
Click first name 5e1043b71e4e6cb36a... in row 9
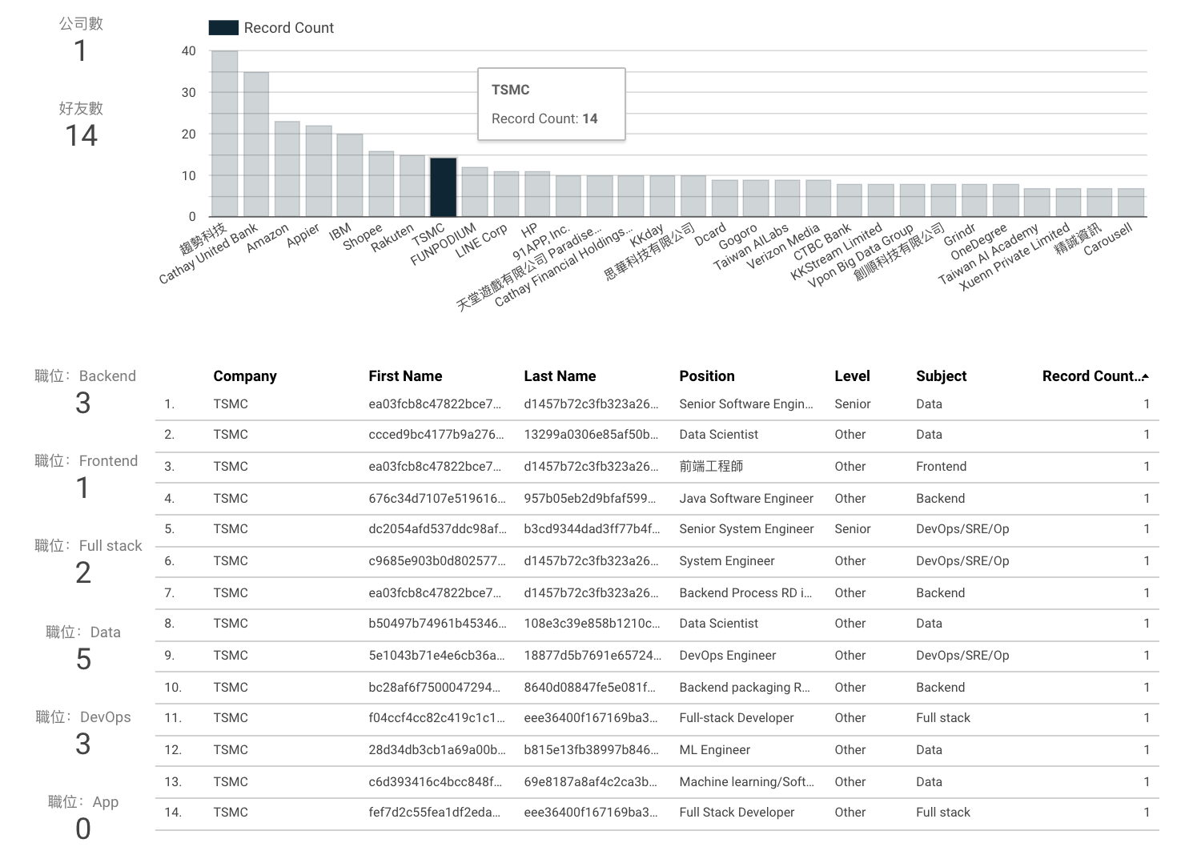tap(436, 656)
